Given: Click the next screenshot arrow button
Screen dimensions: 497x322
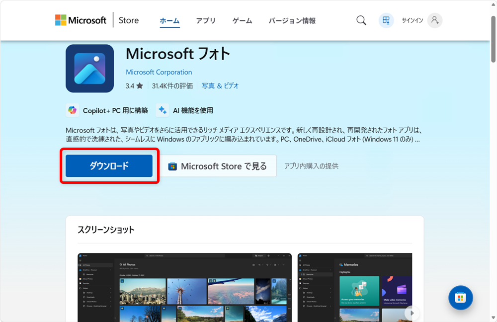Looking at the screenshot, I should click(412, 313).
